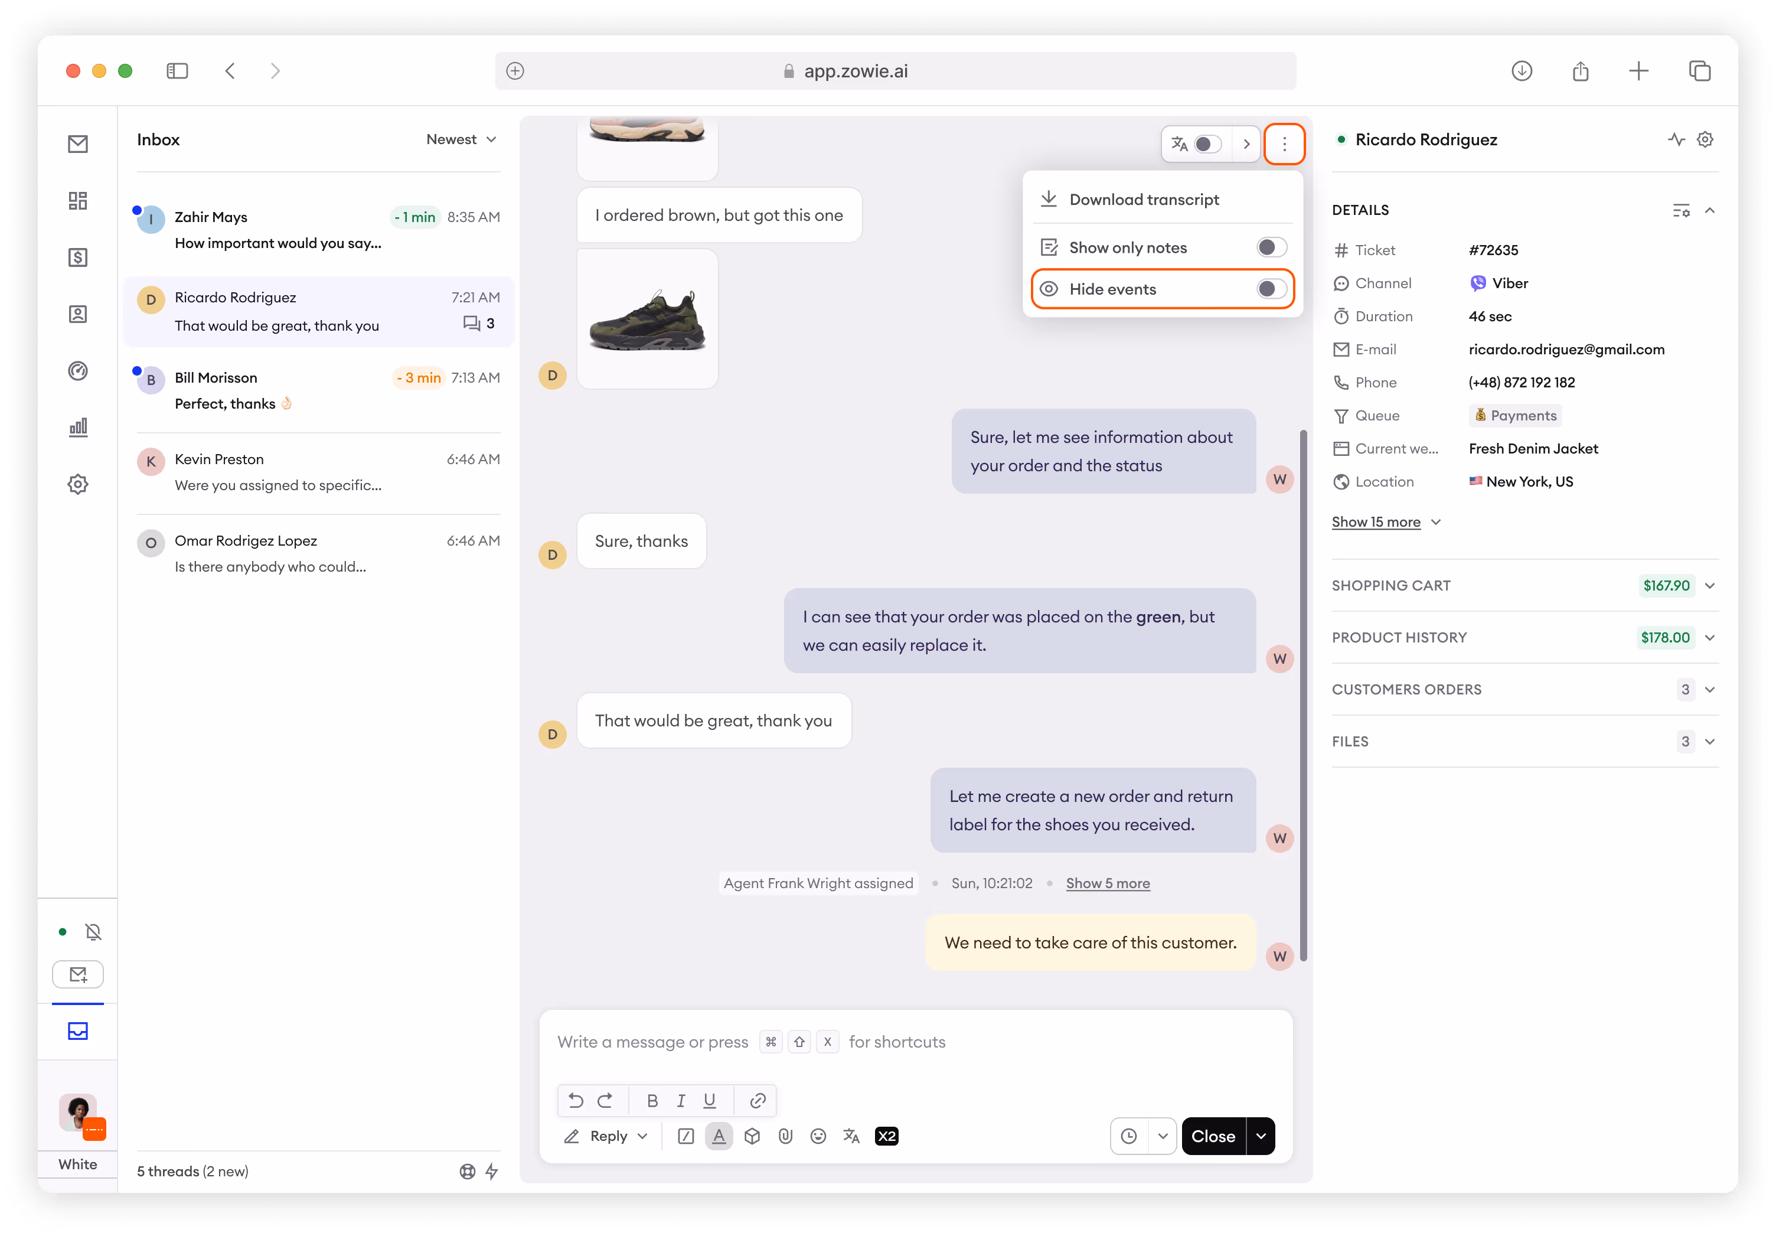Screen dimensions: 1776x1233
Task: Click the attachment paperclip icon
Action: tap(785, 1136)
